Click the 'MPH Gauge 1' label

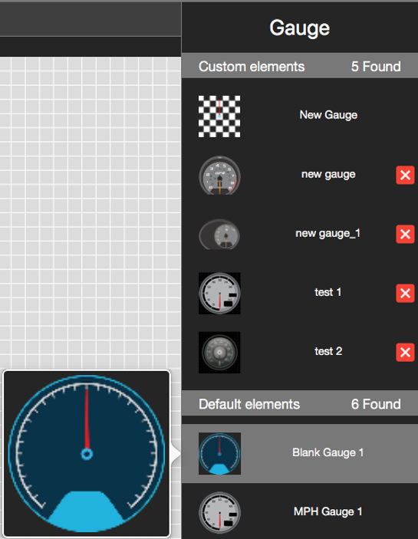(x=328, y=511)
